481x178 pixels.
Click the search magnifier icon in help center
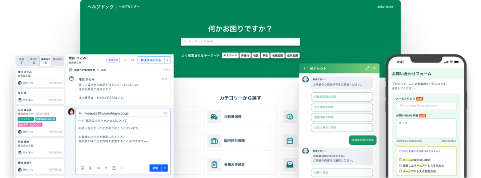click(x=185, y=41)
